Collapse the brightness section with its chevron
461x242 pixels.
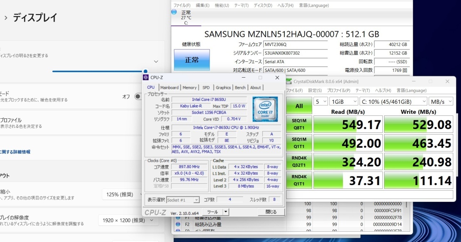[155, 61]
